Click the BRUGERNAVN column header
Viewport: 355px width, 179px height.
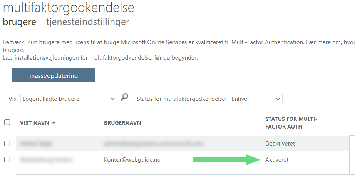tap(122, 123)
